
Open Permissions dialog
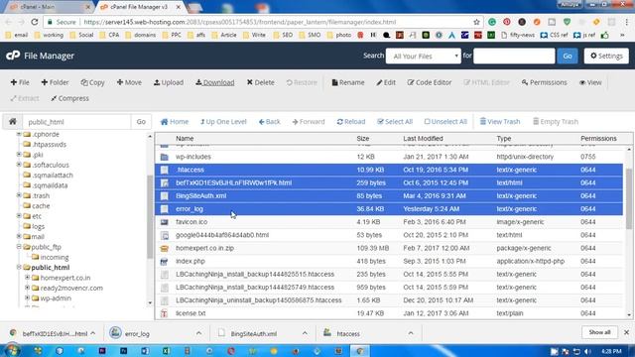coord(545,82)
